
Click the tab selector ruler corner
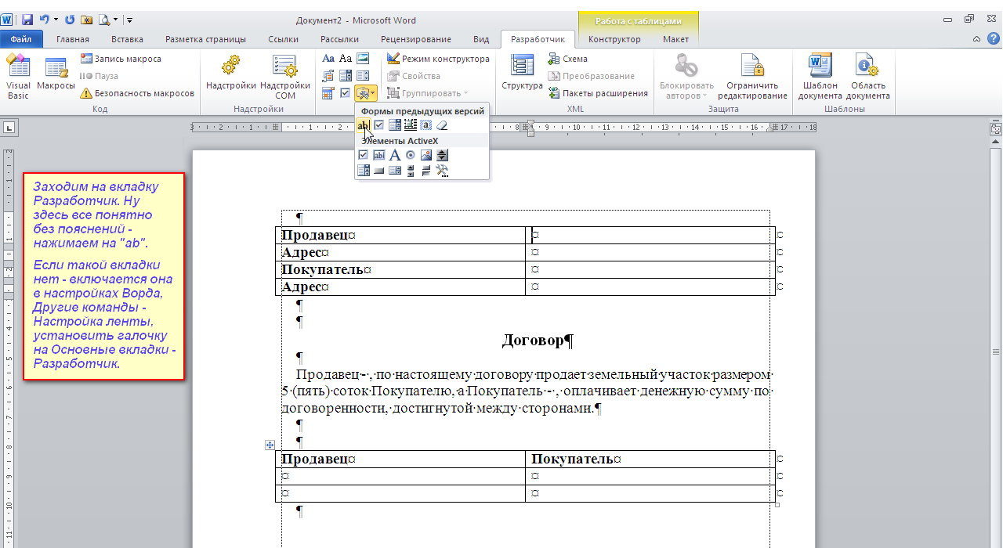click(x=9, y=126)
